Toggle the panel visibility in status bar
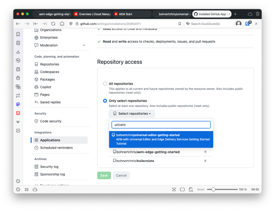 point(27,189)
